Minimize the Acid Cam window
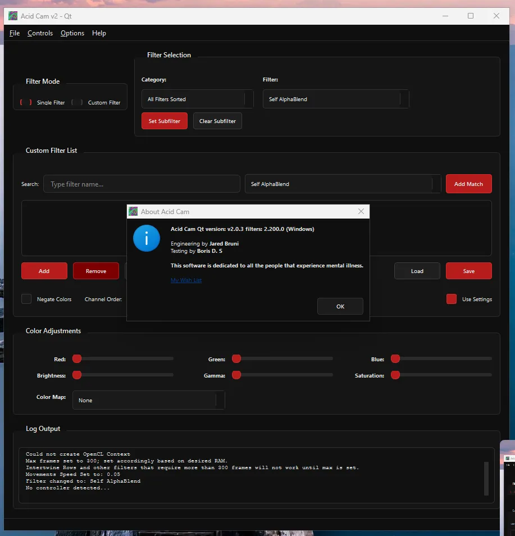Screen dimensions: 515x536 [x=445, y=16]
